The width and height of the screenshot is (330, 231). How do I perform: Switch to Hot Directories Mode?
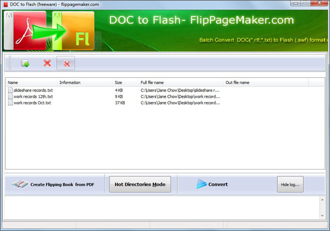pyautogui.click(x=140, y=184)
